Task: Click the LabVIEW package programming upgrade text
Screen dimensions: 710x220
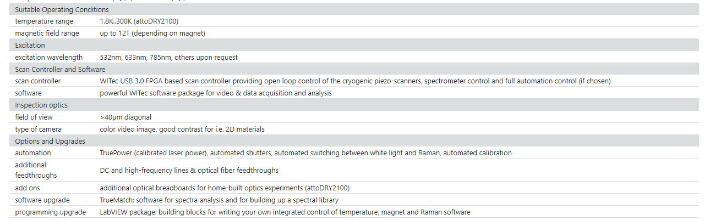Action: [285, 212]
